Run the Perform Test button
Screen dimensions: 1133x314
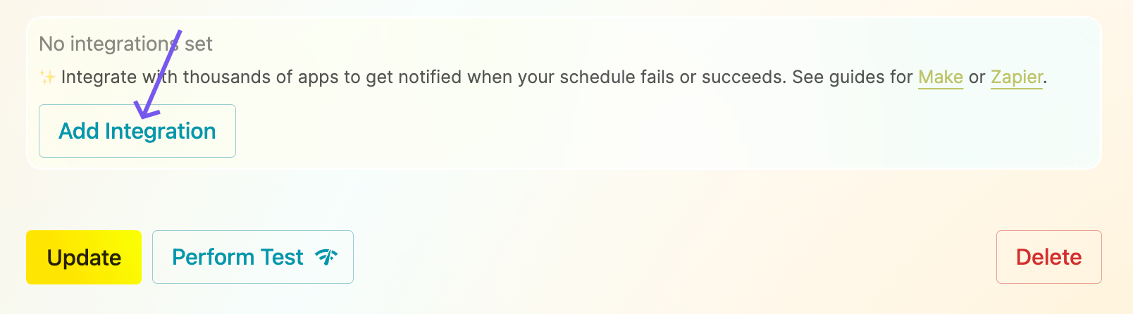pos(253,257)
